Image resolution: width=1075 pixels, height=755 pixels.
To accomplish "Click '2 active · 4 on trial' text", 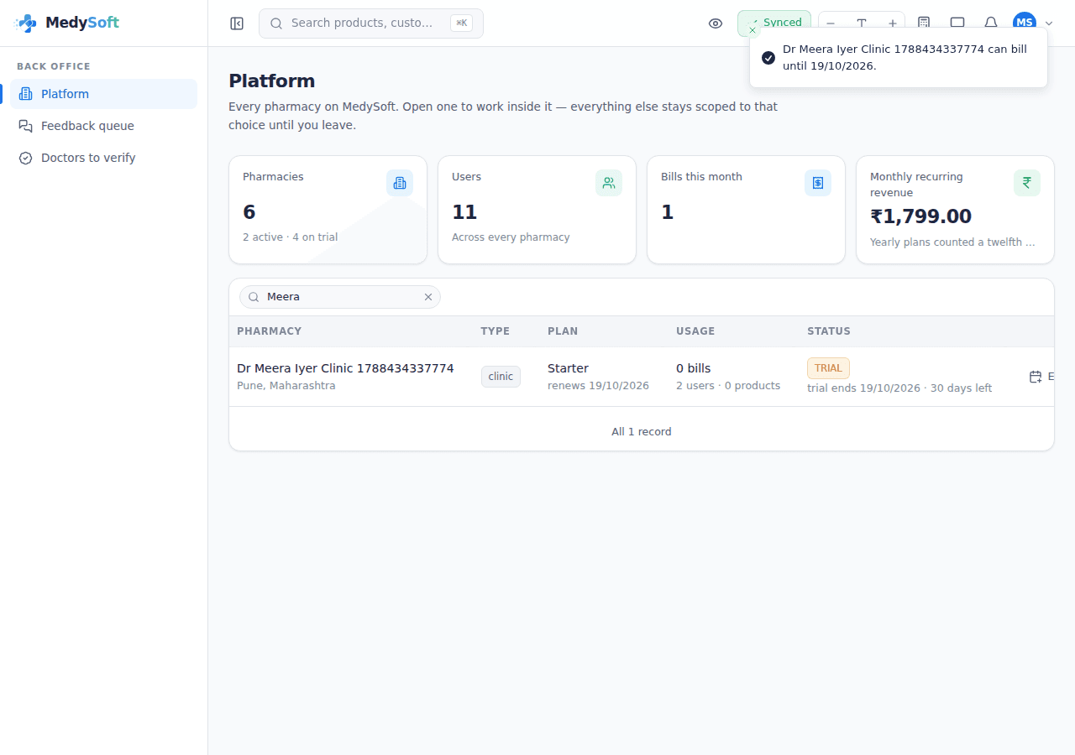I will point(290,237).
